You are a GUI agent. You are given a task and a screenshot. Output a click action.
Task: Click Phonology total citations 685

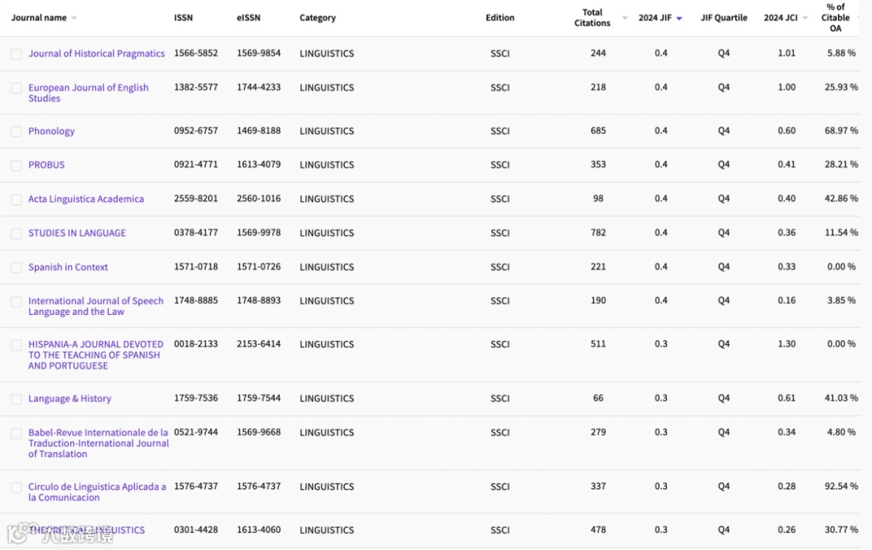(598, 131)
